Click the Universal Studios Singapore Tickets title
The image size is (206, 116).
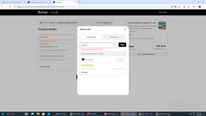(x=142, y=23)
